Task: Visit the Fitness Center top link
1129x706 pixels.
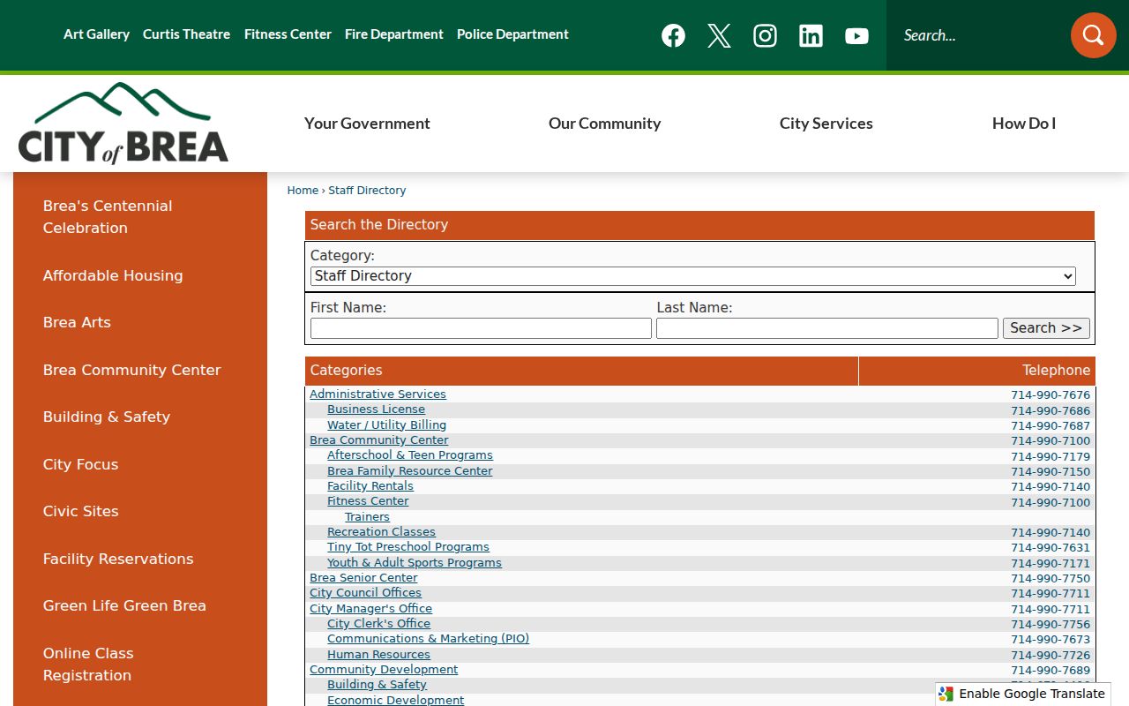Action: pos(288,34)
